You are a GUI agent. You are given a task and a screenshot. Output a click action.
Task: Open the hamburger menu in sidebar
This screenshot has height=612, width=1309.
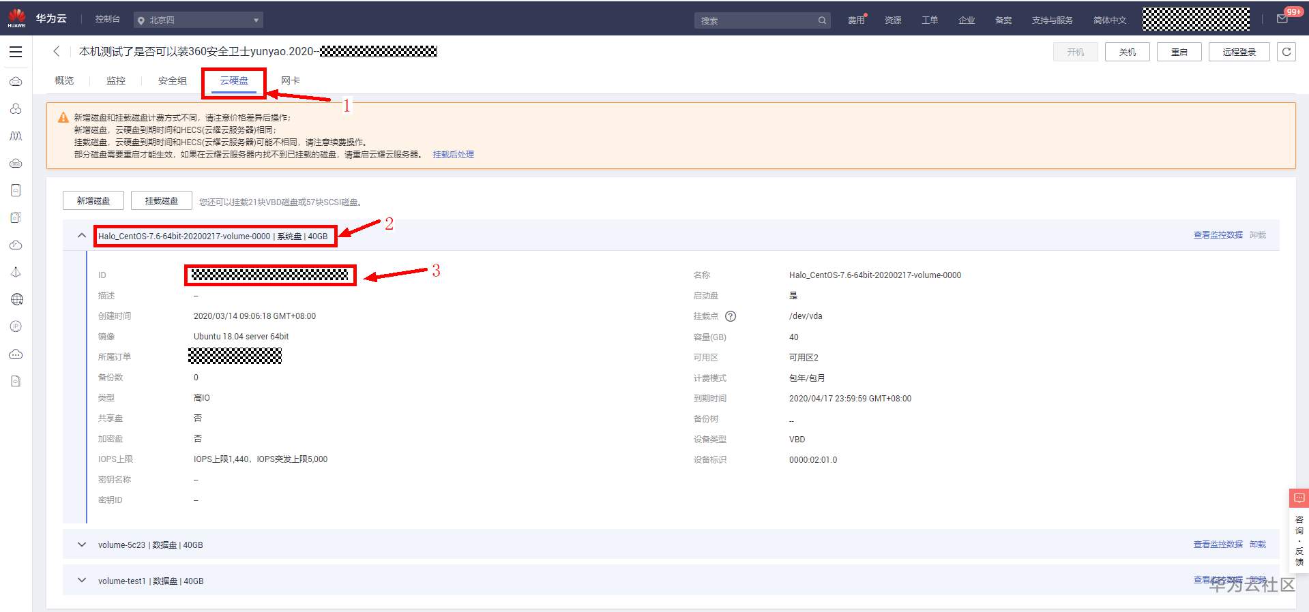(16, 52)
